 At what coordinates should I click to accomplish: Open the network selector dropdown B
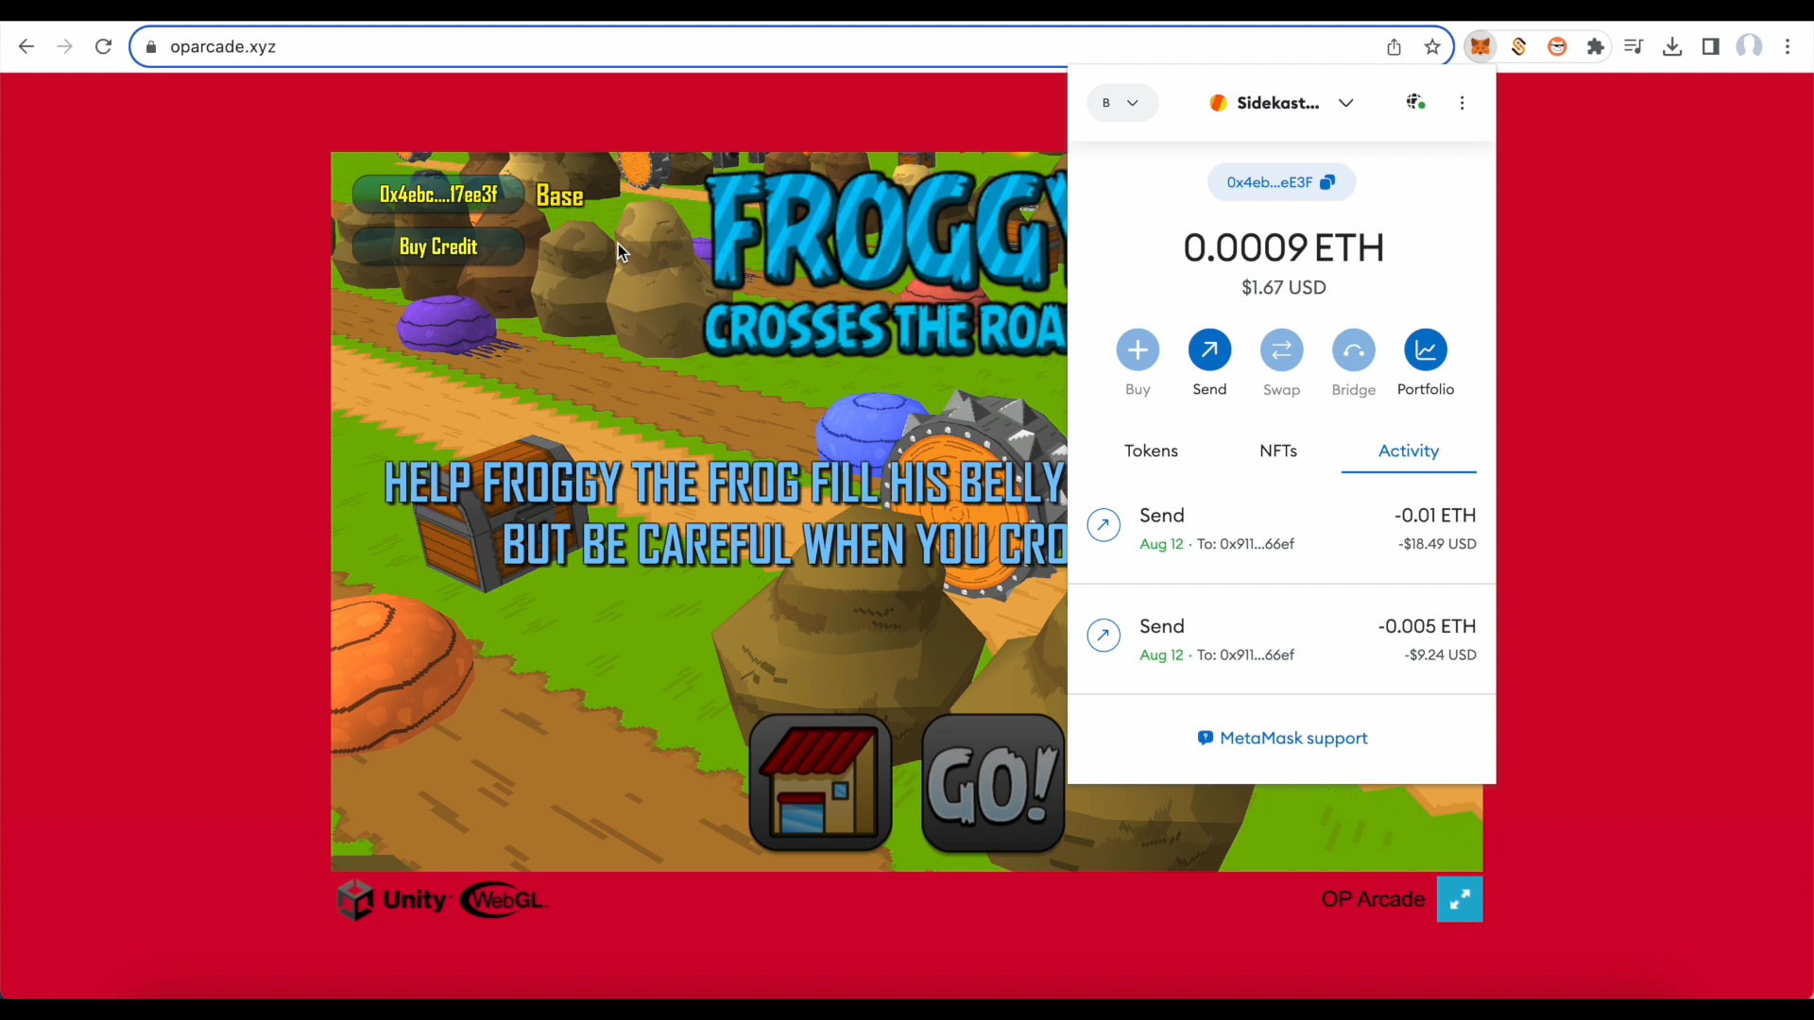(1121, 103)
